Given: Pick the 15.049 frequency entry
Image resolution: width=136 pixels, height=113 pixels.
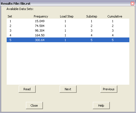Looking at the screenshot, I should point(40,21).
